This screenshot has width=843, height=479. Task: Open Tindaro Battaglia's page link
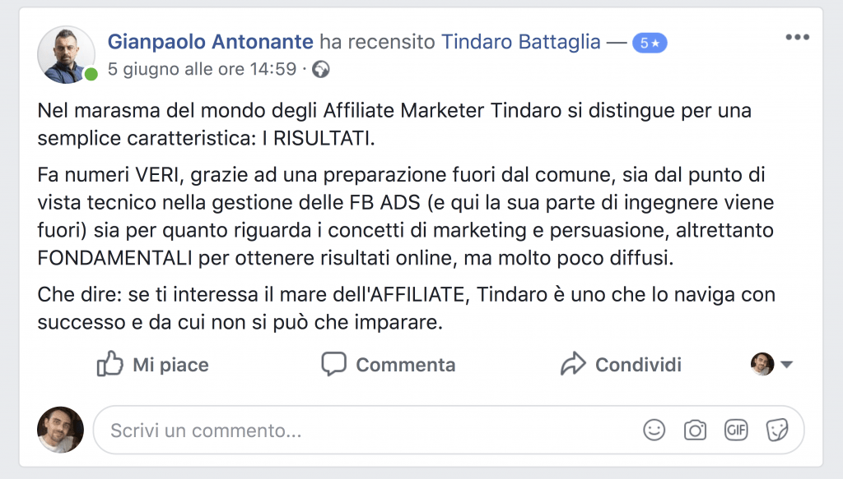(x=520, y=41)
